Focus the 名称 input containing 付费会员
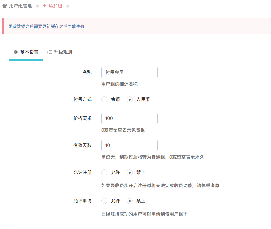The image size is (271, 229). pyautogui.click(x=129, y=72)
